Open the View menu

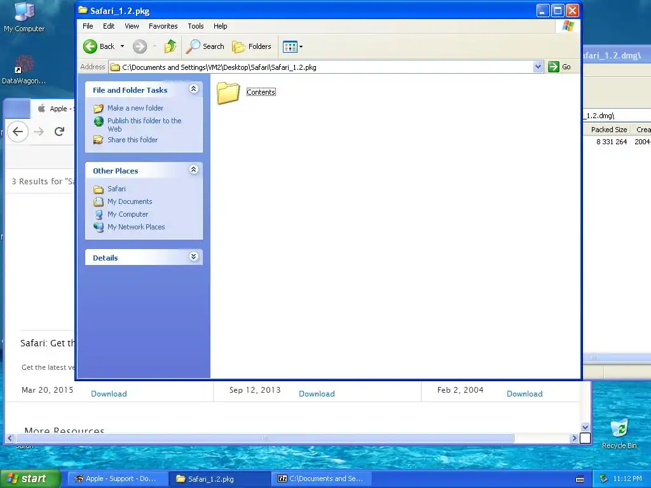coord(132,26)
